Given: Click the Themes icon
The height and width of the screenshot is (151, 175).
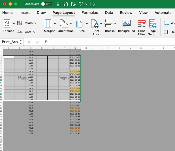Looking at the screenshot, I should click(7, 23).
